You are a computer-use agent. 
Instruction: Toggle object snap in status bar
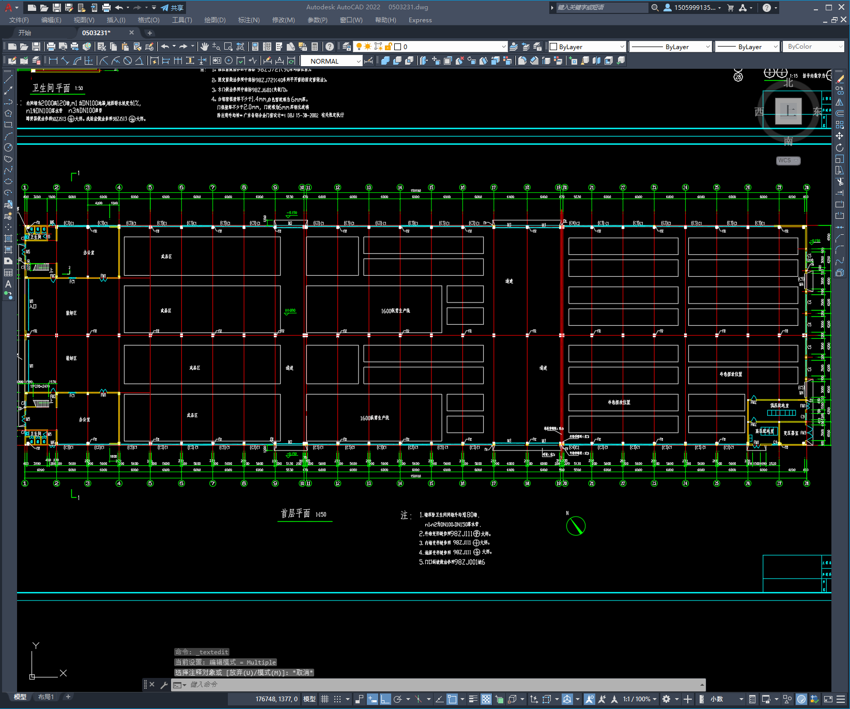452,699
